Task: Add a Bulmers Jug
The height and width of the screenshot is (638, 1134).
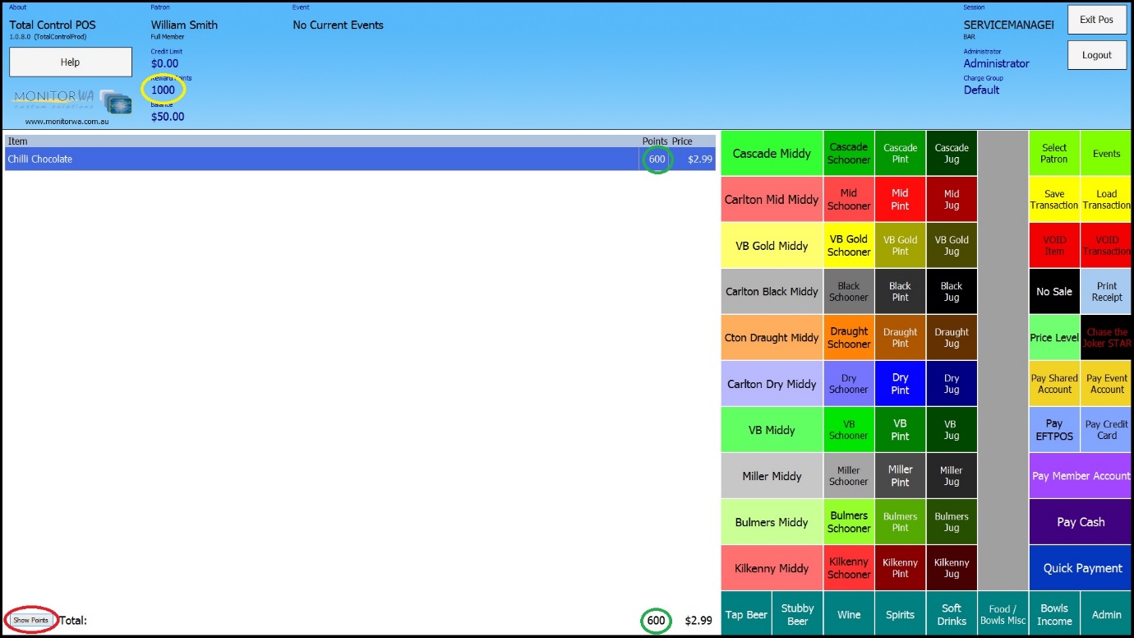Action: pyautogui.click(x=952, y=521)
